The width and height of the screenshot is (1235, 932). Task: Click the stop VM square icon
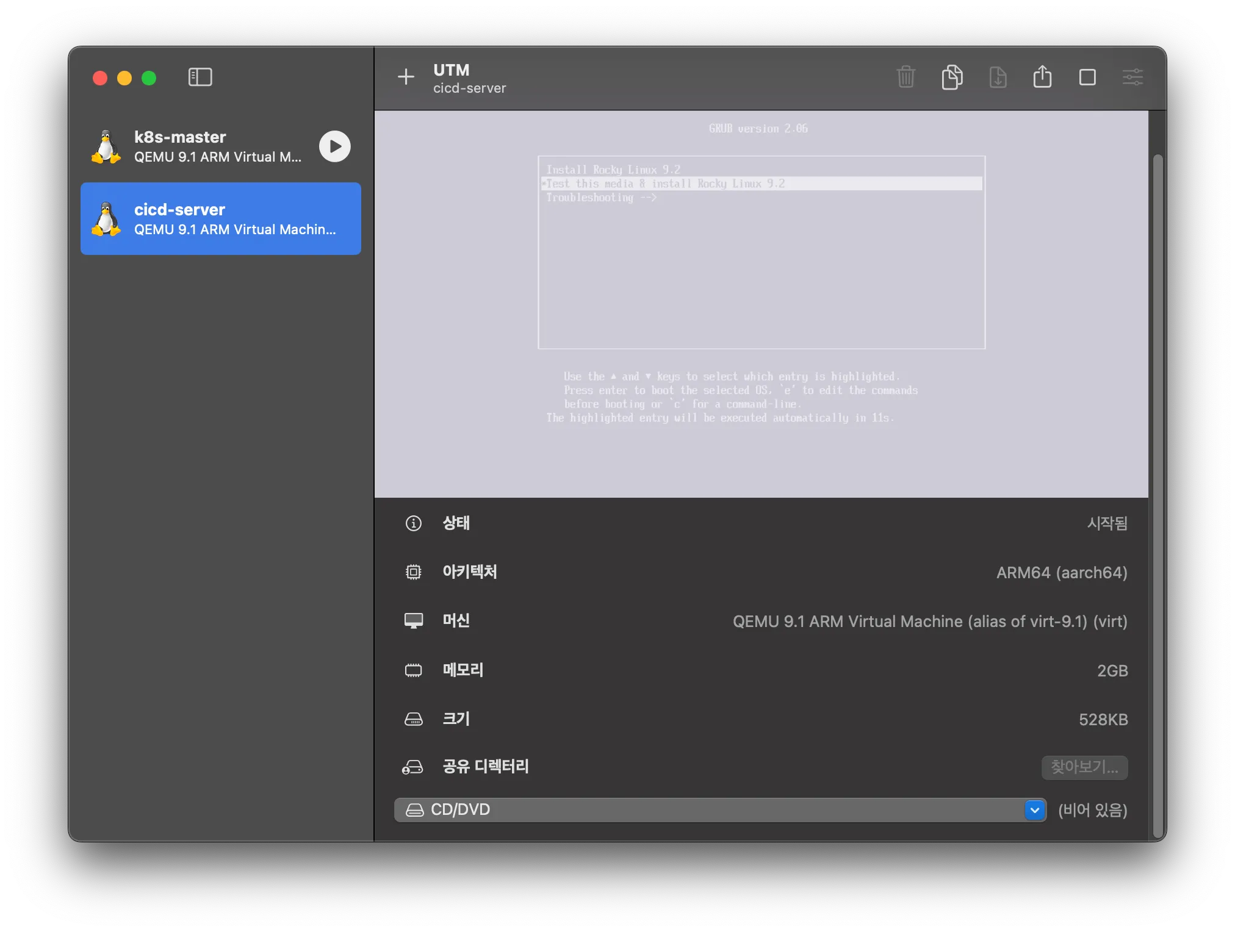pyautogui.click(x=1087, y=77)
